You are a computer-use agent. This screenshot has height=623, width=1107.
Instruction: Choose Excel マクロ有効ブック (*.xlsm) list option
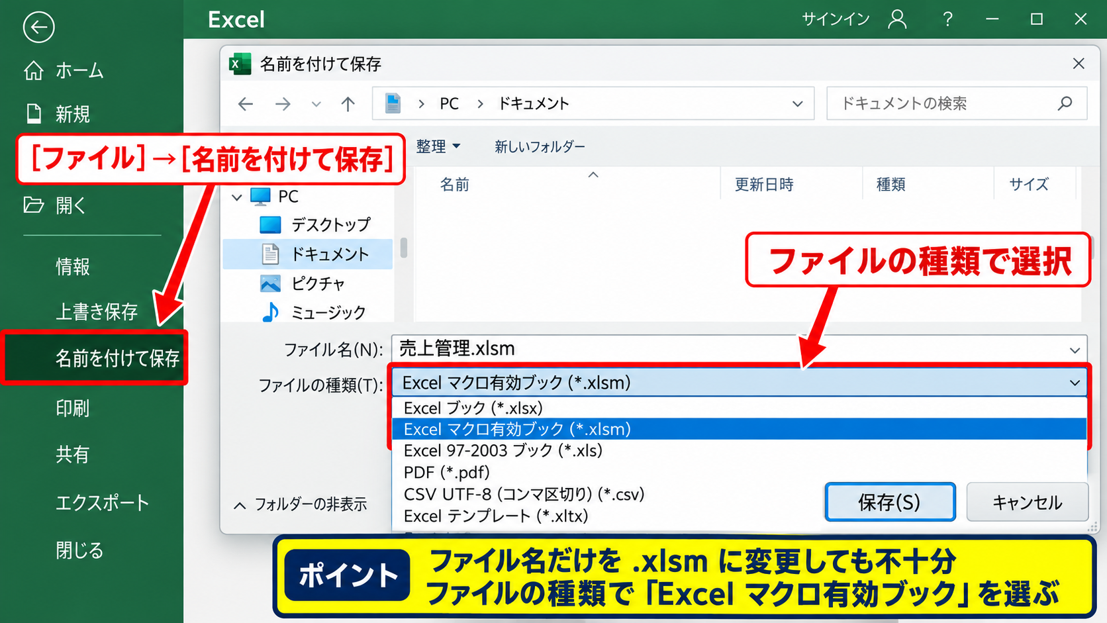point(739,429)
